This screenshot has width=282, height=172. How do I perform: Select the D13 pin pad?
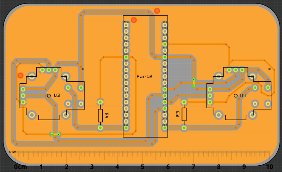pyautogui.click(x=165, y=128)
